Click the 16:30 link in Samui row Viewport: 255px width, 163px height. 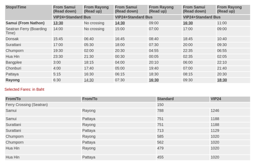coord(188,23)
